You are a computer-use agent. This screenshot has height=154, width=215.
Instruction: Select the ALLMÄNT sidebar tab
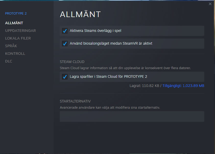coord(14,23)
